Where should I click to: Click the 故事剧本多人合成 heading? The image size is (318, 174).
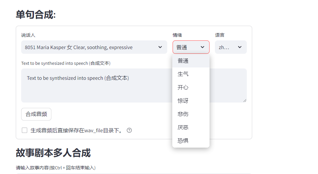pos(53,153)
